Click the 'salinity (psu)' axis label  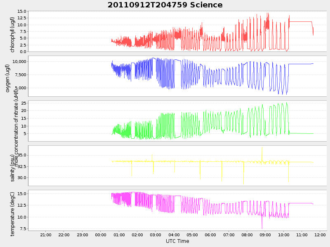pos(12,168)
